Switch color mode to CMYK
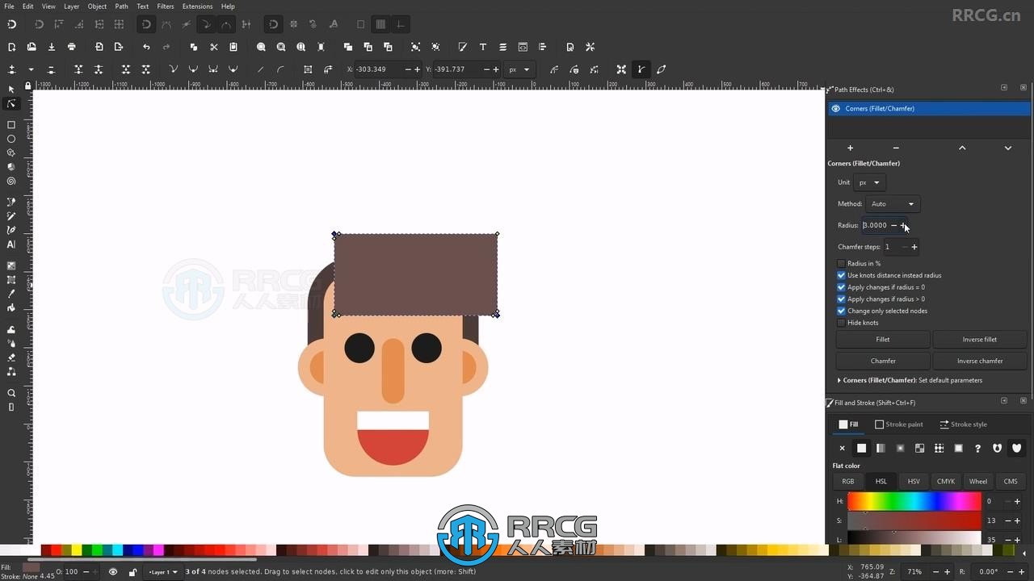The width and height of the screenshot is (1034, 581). pos(945,482)
